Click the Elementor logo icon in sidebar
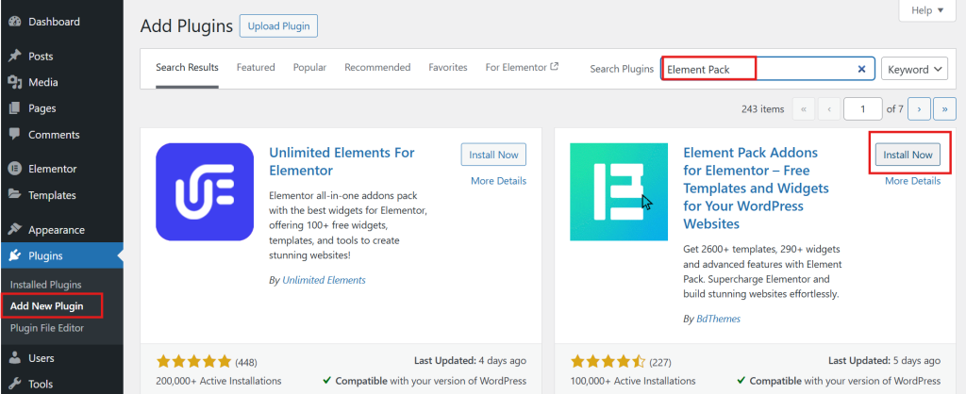 (14, 169)
